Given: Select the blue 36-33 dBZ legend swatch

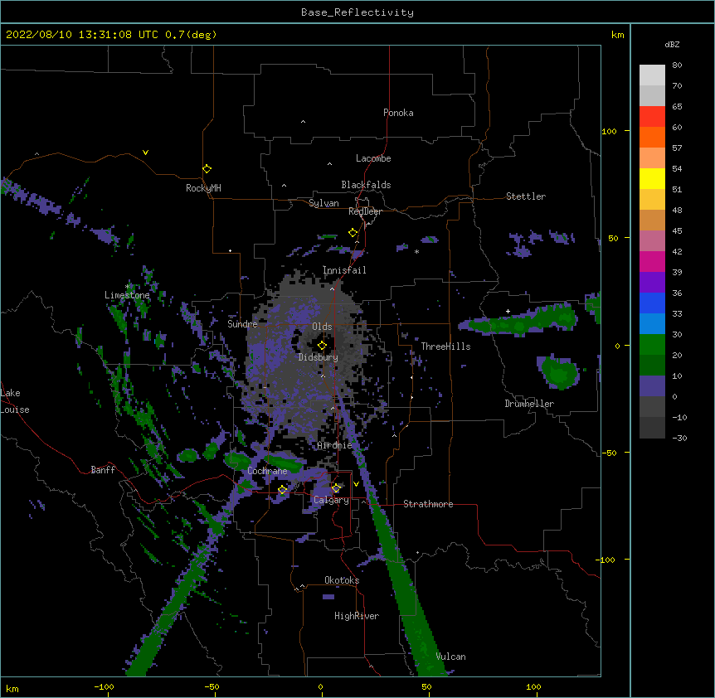Looking at the screenshot, I should point(652,303).
